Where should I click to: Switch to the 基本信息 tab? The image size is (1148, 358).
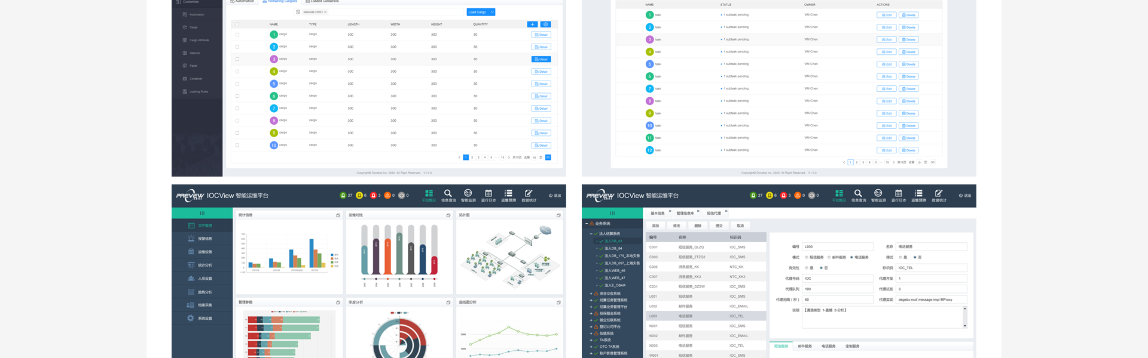[658, 213]
